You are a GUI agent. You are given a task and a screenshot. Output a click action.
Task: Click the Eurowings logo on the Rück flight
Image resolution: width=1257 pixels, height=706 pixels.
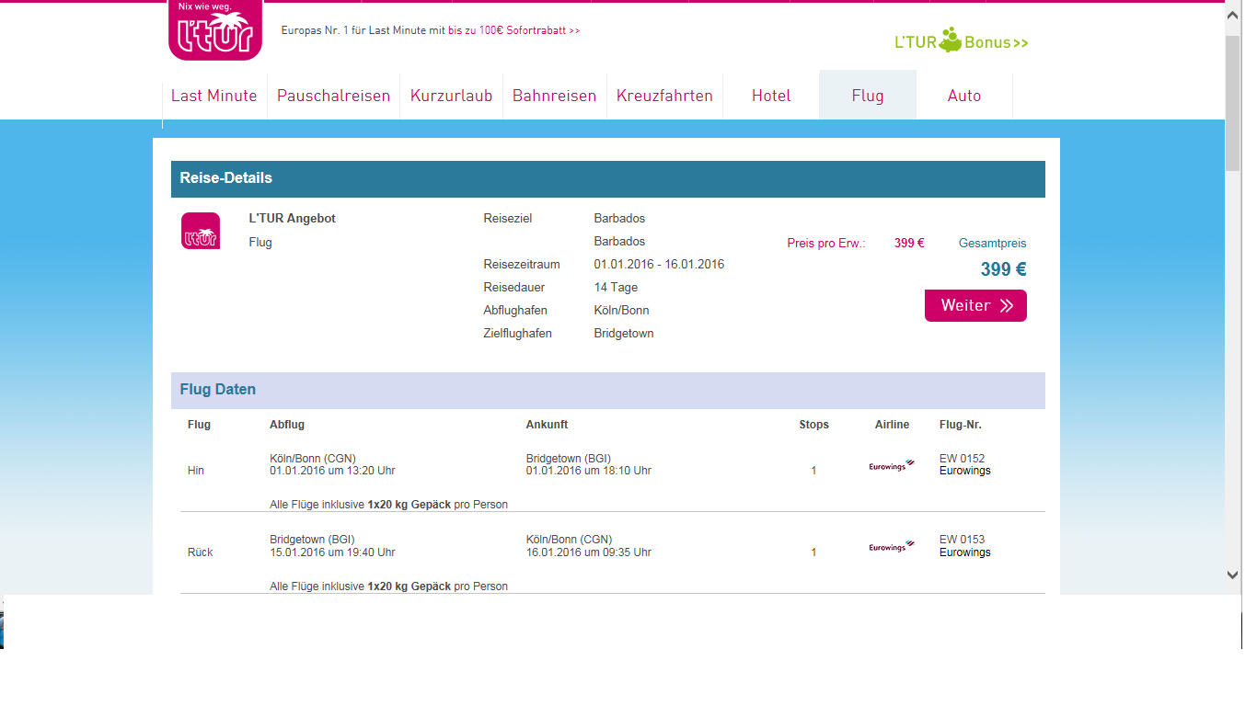[892, 546]
